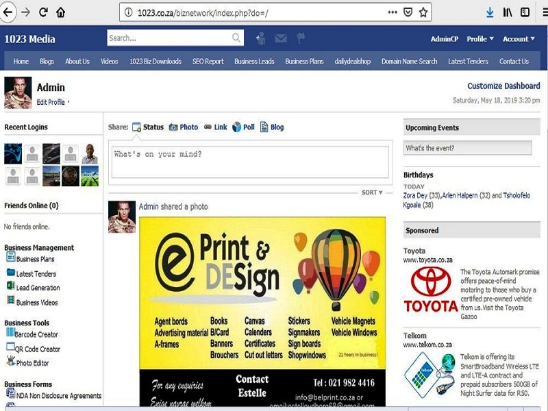
Task: Open the QR Code Creator tool
Action: [38, 349]
